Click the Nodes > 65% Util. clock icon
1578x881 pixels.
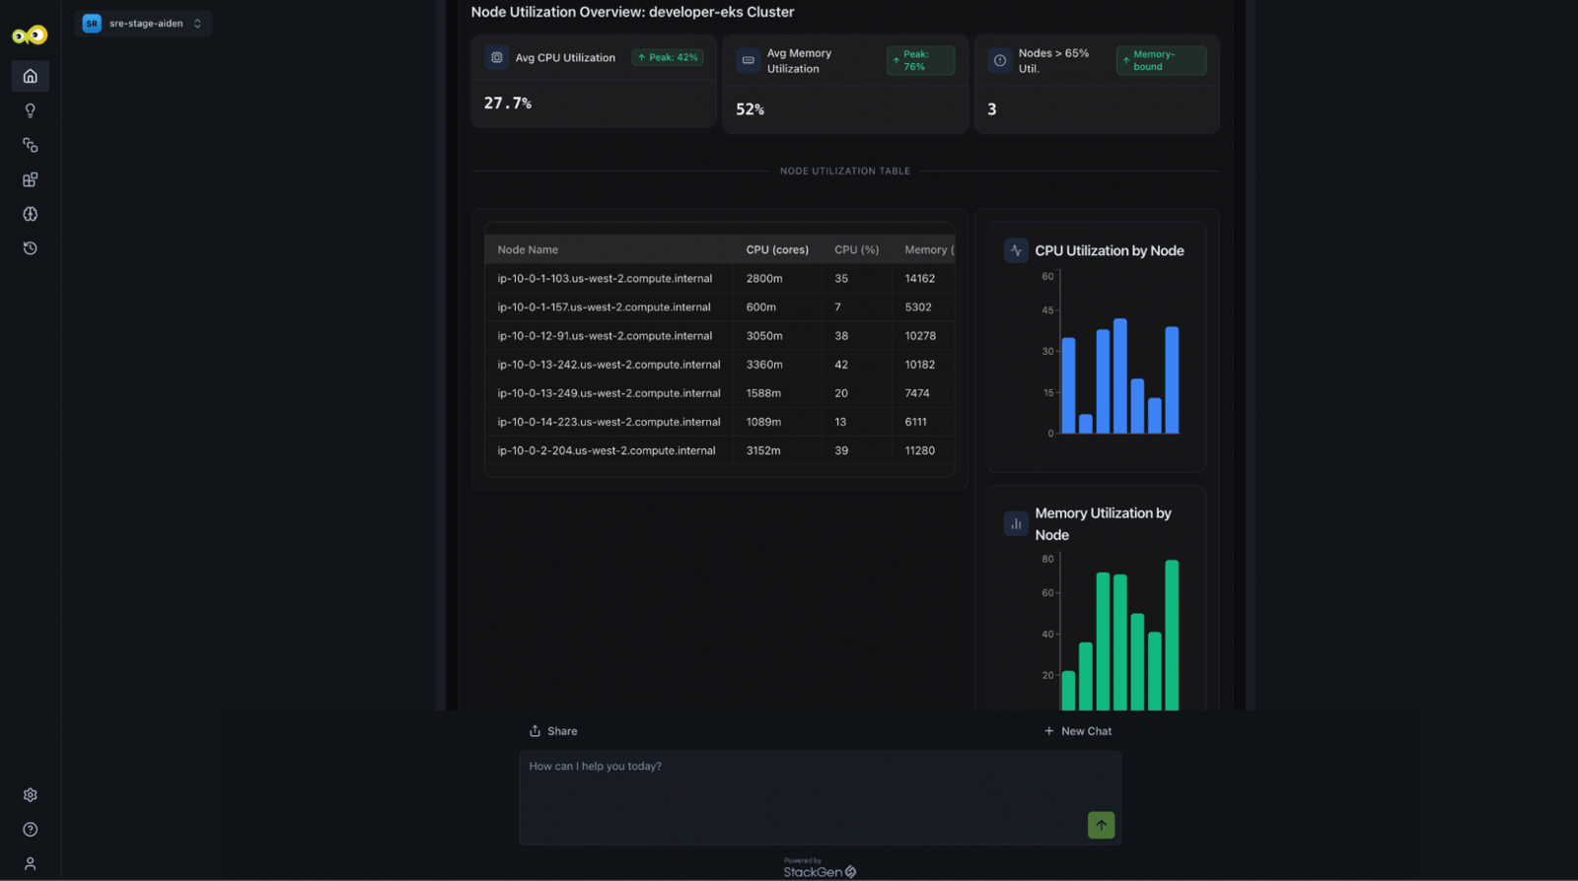click(x=1000, y=61)
